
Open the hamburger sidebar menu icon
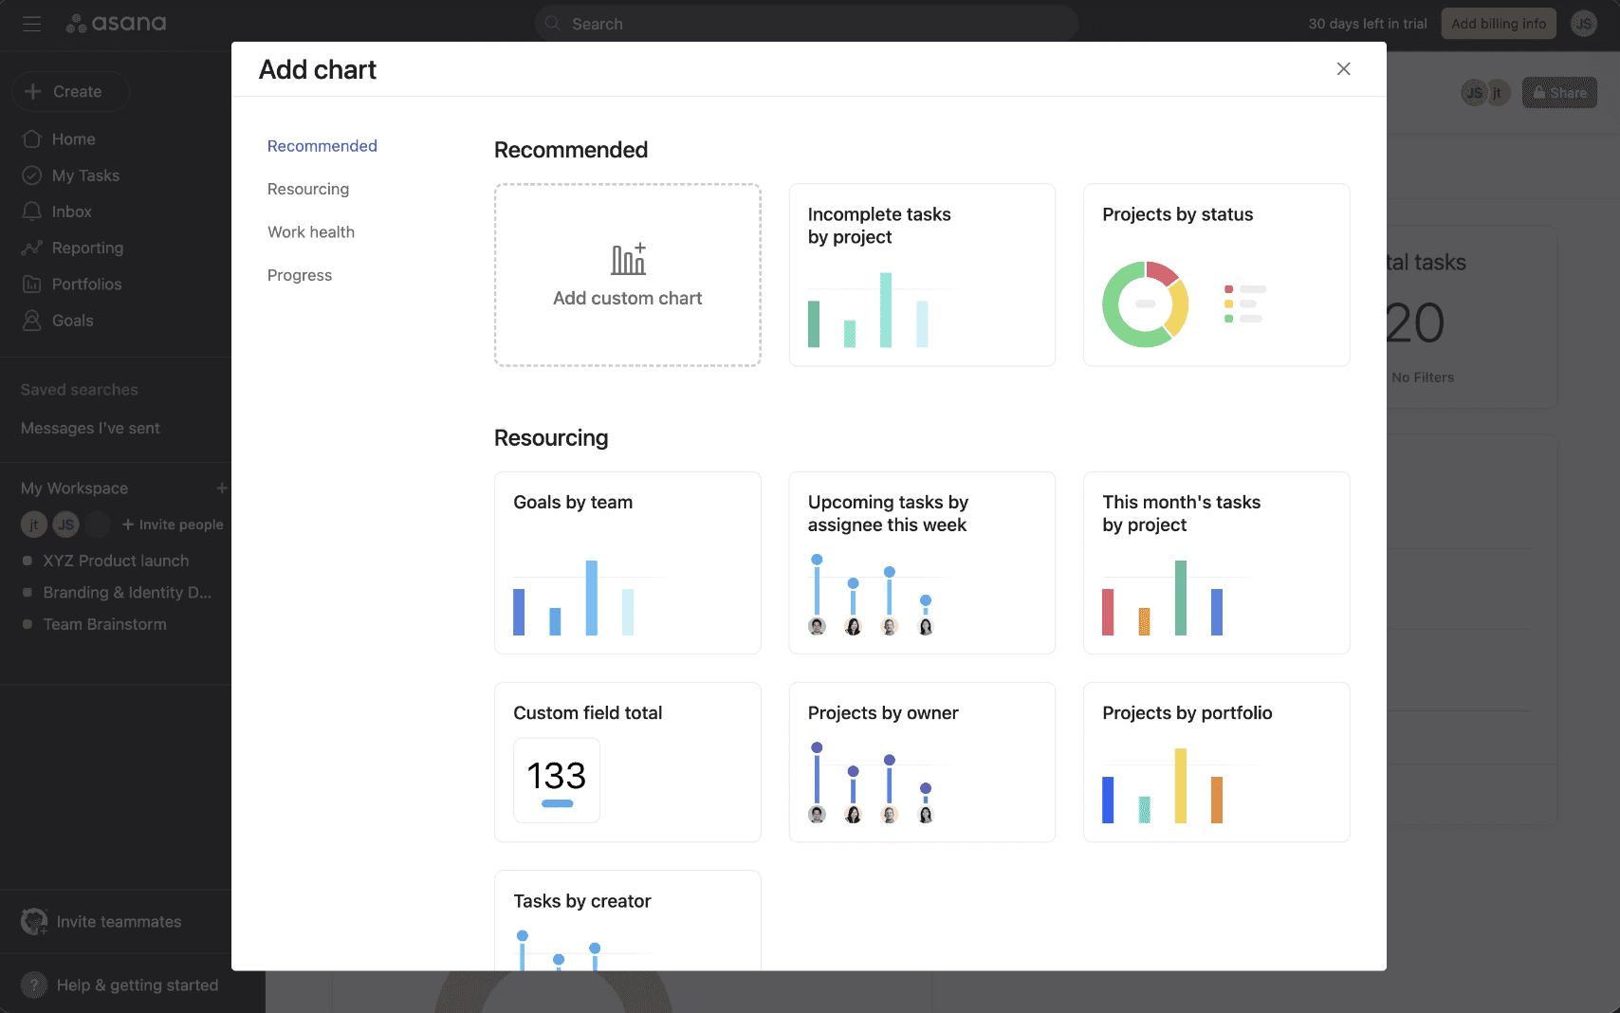(31, 24)
